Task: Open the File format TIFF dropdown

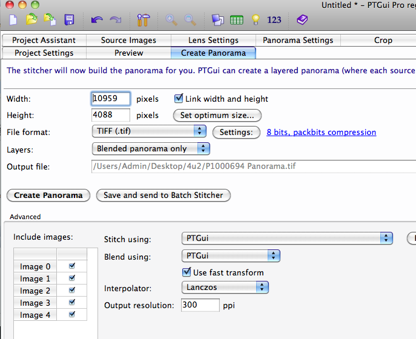Action: [149, 131]
